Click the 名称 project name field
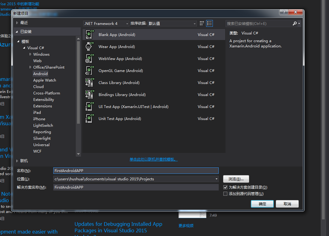The height and width of the screenshot is (236, 329). pyautogui.click(x=136, y=170)
